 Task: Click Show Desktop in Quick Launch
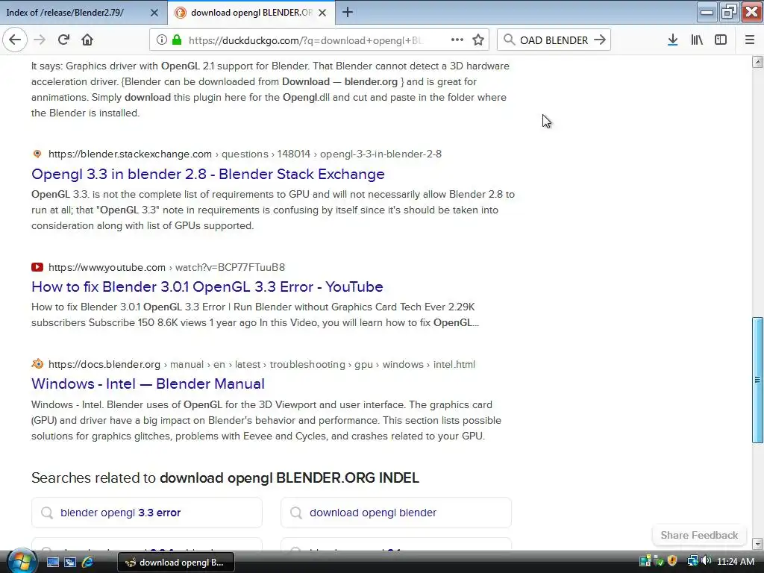[53, 563]
